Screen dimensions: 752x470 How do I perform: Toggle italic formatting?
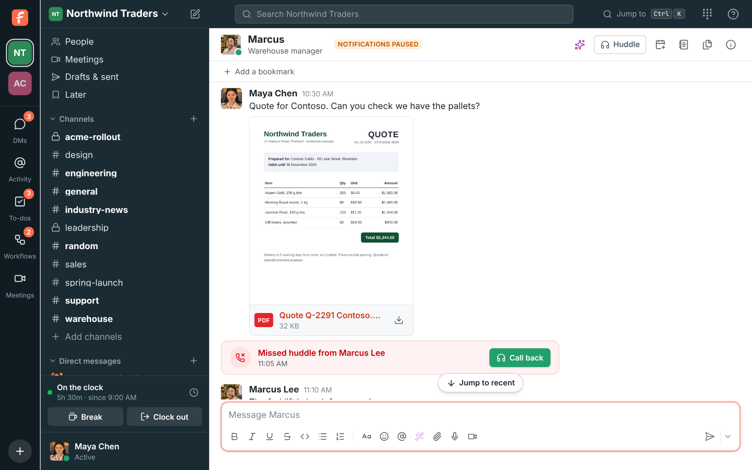pos(252,437)
